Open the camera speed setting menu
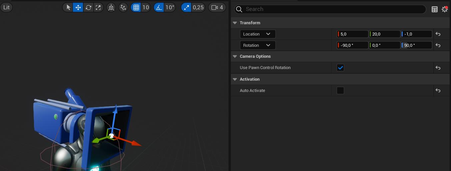The height and width of the screenshot is (171, 451). [217, 7]
